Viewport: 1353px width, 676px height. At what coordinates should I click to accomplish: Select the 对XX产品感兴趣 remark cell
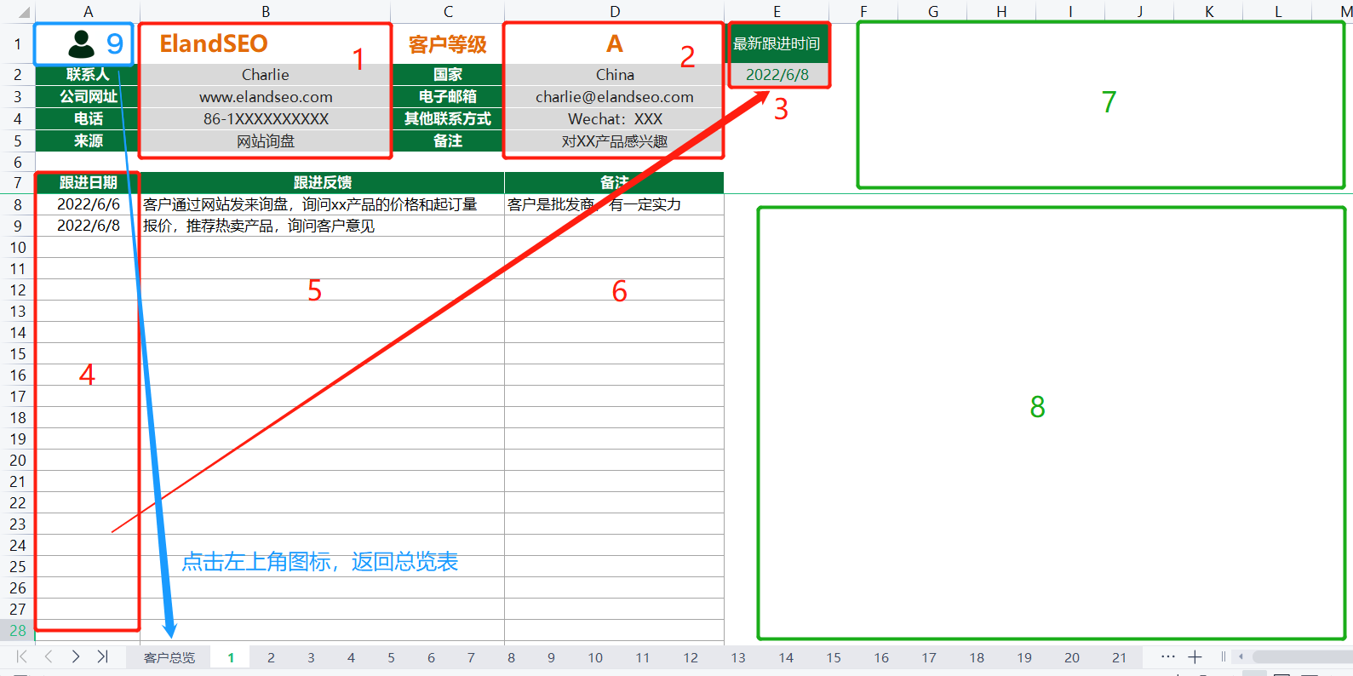pyautogui.click(x=615, y=140)
